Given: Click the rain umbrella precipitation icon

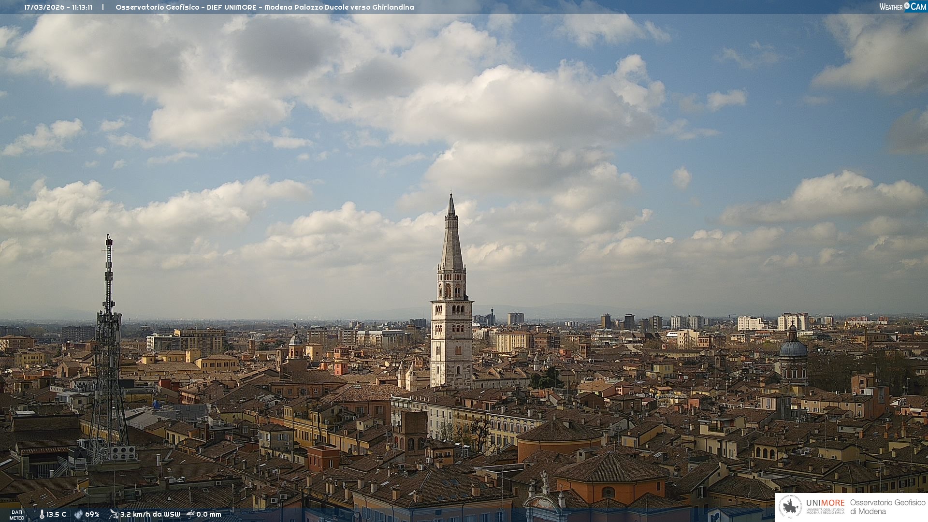Looking at the screenshot, I should point(190,514).
